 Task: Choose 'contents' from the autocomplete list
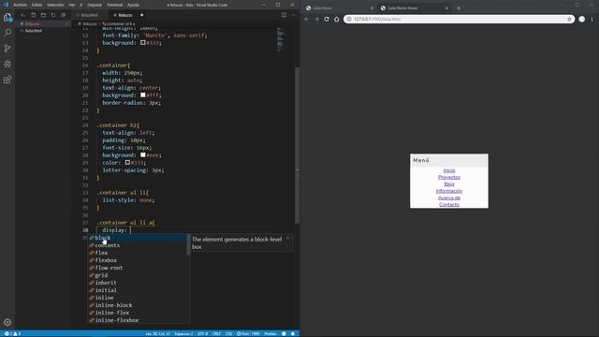pyautogui.click(x=138, y=245)
